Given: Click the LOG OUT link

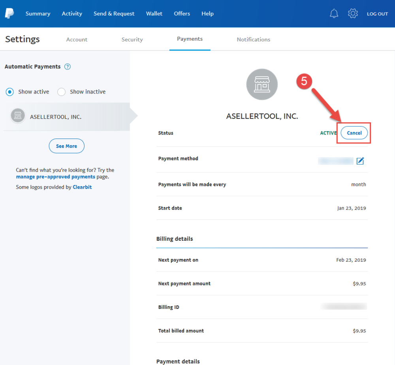Looking at the screenshot, I should click(x=377, y=14).
